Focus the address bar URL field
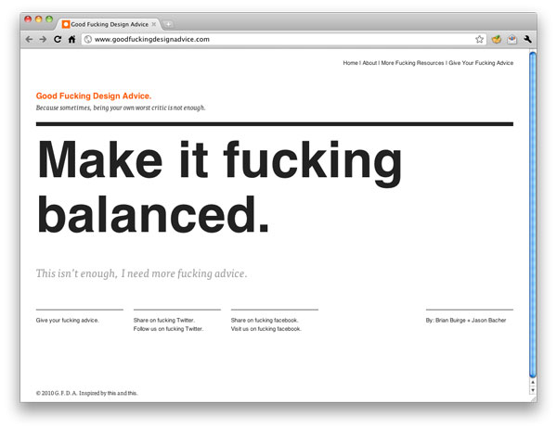Image resolution: width=557 pixels, height=430 pixels. [283, 39]
